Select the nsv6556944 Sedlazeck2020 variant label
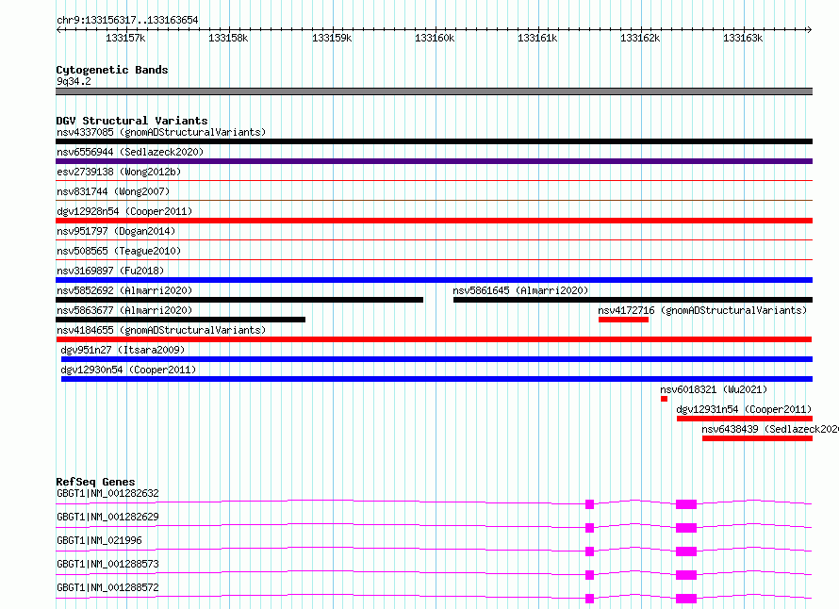Viewport: 839px width, 609px height. [130, 152]
